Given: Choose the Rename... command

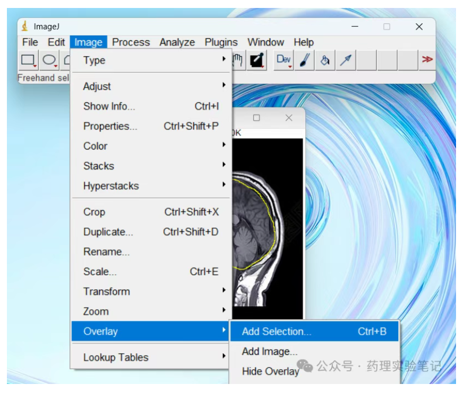Looking at the screenshot, I should pos(151,251).
